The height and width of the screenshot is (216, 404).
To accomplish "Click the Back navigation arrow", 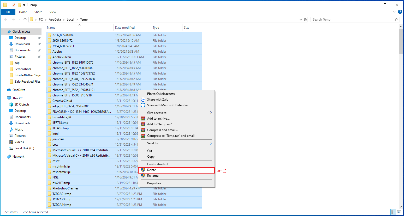I will (x=6, y=20).
